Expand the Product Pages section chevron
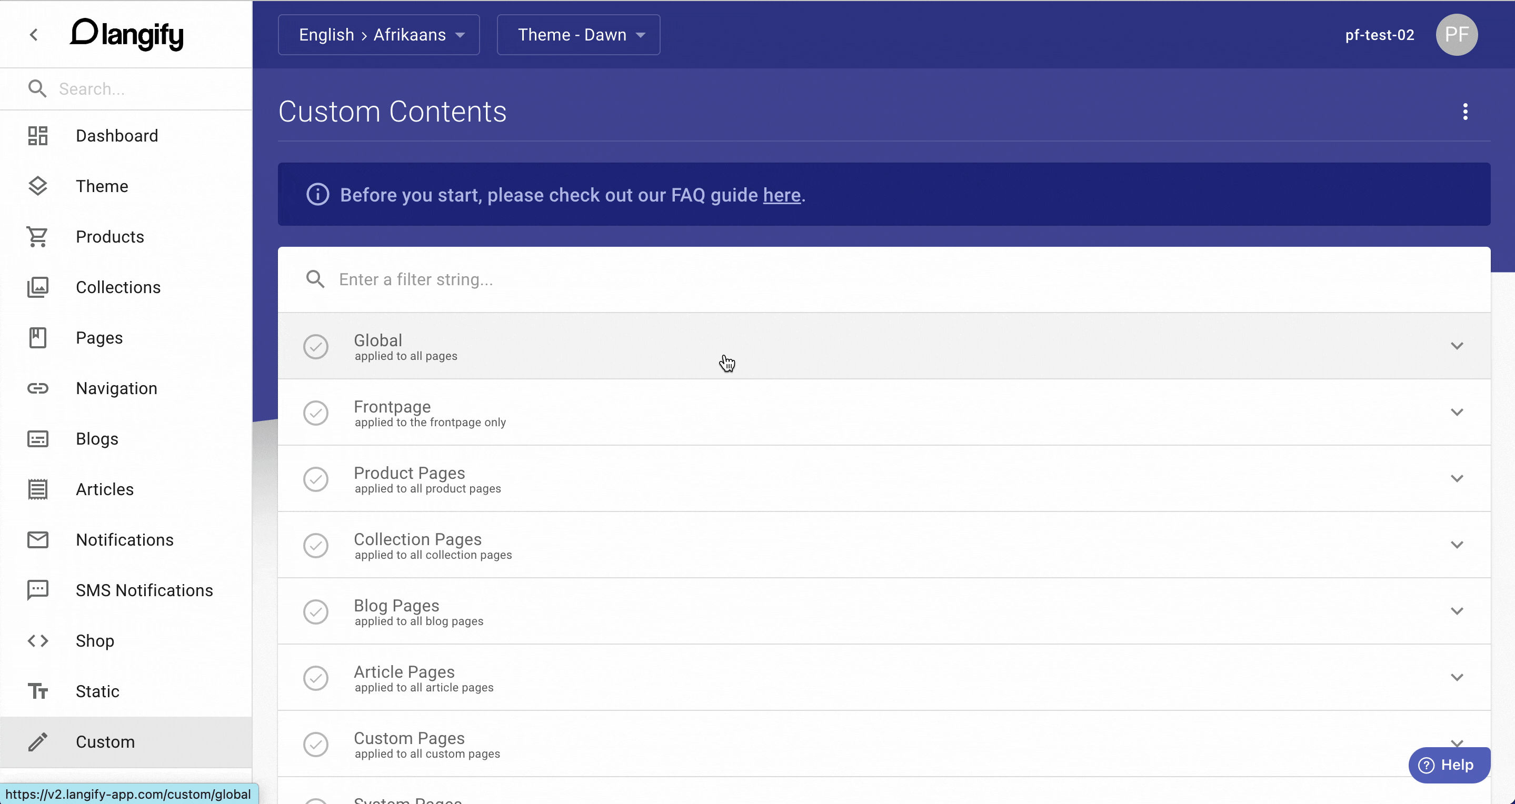Image resolution: width=1515 pixels, height=804 pixels. coord(1457,478)
